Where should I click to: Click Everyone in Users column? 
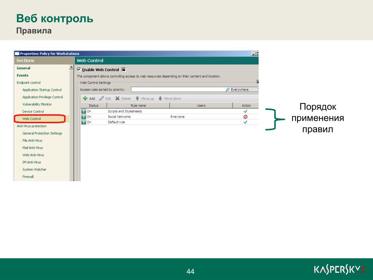177,117
